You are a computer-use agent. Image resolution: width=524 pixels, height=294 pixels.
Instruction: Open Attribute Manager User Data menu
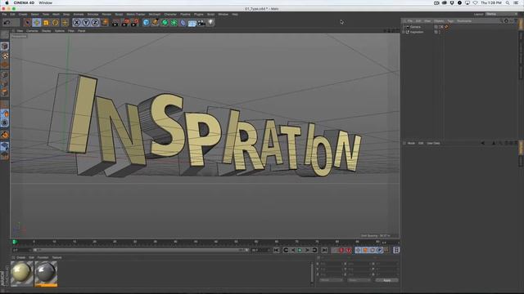(x=433, y=143)
